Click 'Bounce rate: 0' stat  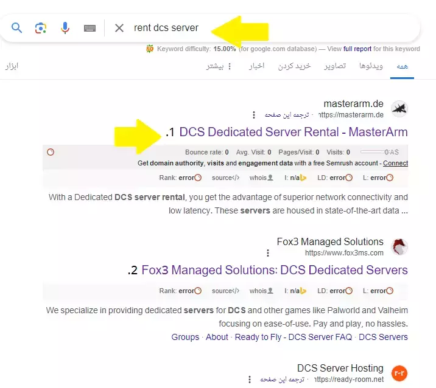tap(207, 152)
